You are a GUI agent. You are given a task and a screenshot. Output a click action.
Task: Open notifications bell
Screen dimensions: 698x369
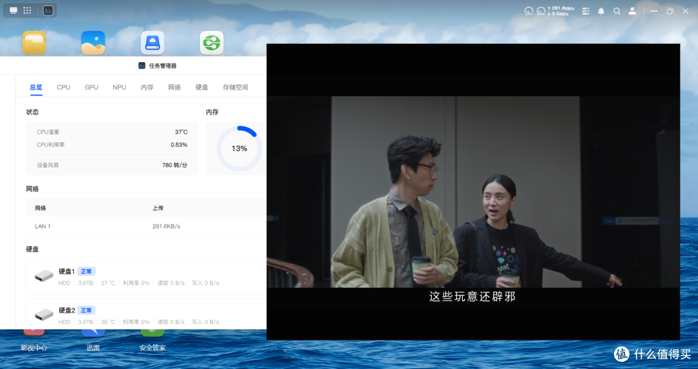[601, 11]
